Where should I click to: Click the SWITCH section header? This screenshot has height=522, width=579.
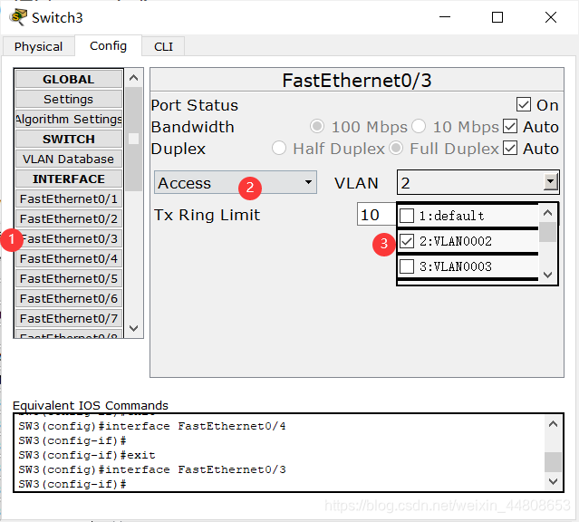(69, 139)
